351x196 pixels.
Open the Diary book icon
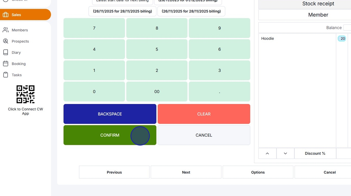(x=6, y=52)
